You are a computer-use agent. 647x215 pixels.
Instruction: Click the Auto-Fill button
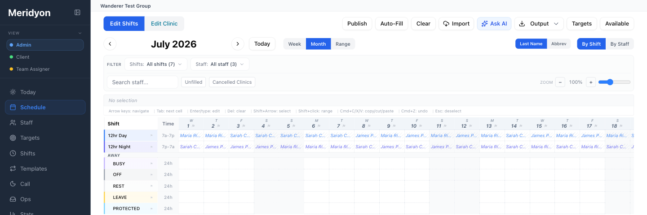pyautogui.click(x=392, y=24)
